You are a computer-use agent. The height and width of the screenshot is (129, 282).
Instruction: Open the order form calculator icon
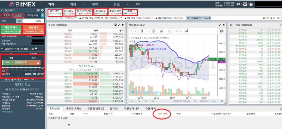[38, 11]
